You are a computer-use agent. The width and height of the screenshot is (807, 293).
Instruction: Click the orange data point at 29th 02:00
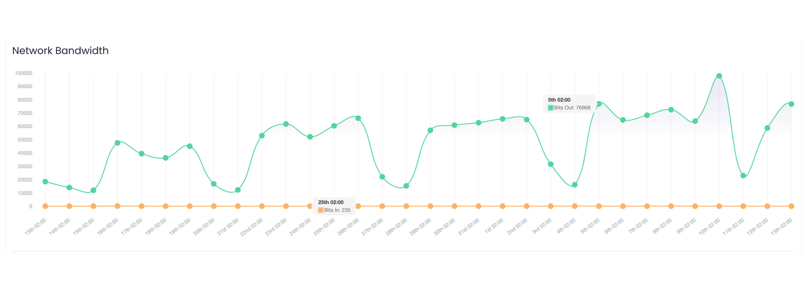click(430, 206)
